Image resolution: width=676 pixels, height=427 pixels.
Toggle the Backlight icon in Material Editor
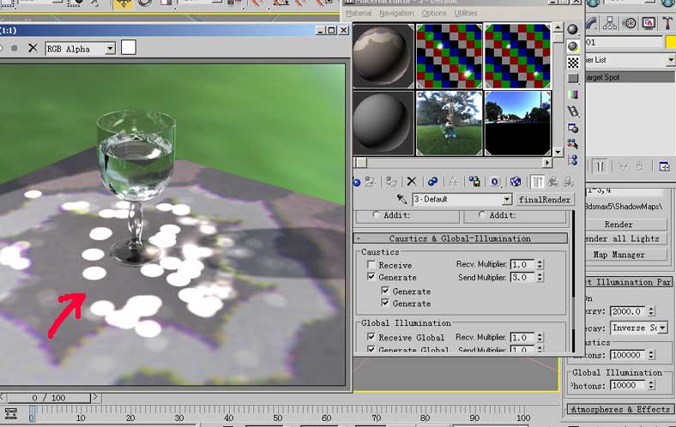[x=572, y=46]
